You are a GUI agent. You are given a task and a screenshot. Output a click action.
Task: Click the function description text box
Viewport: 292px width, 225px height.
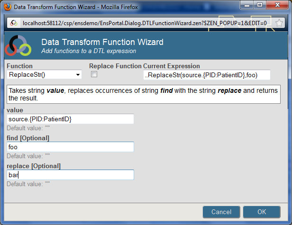point(143,94)
